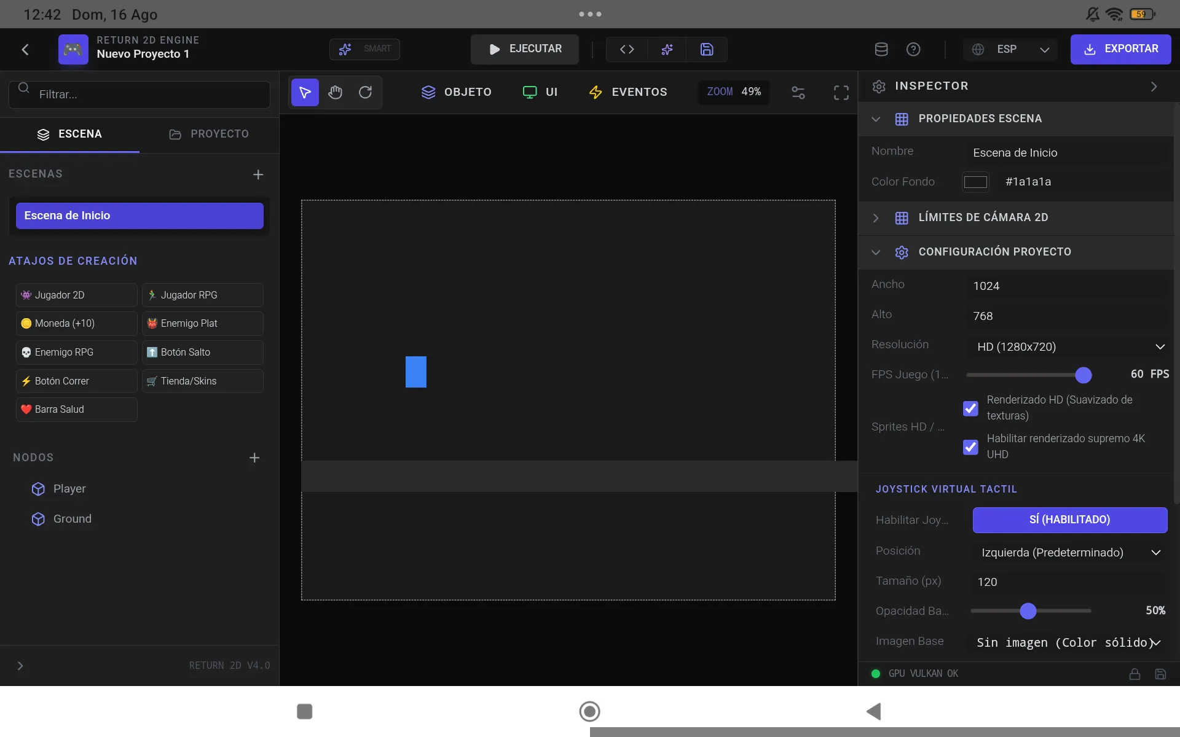This screenshot has height=737, width=1180.
Task: Click the gamepad project logo icon
Action: (x=73, y=49)
